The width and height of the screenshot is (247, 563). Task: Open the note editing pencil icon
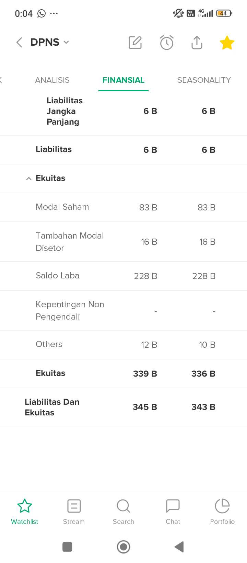tap(135, 43)
